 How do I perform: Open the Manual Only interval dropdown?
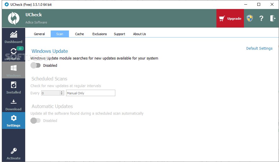tap(91, 93)
